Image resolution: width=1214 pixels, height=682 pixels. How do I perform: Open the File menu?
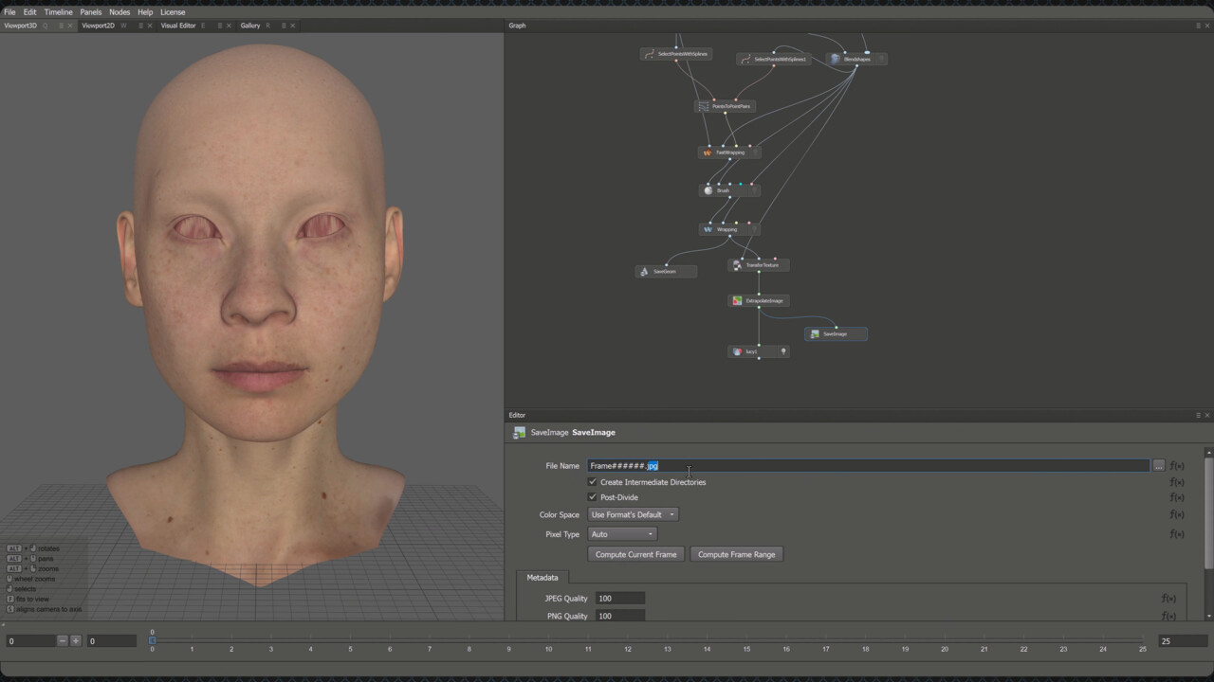(10, 12)
